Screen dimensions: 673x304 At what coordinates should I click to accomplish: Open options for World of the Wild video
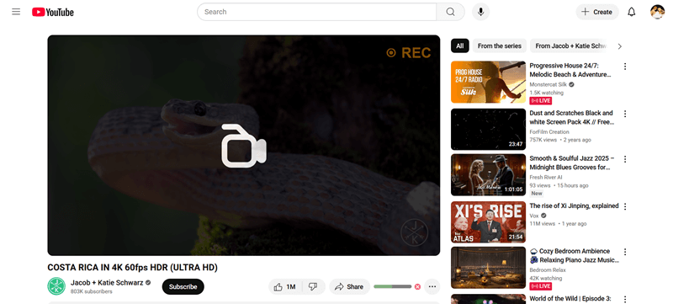coord(625,299)
